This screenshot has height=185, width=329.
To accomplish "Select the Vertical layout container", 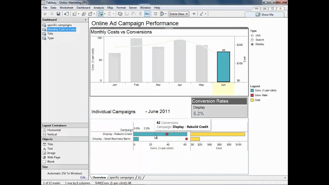I will tap(50, 134).
